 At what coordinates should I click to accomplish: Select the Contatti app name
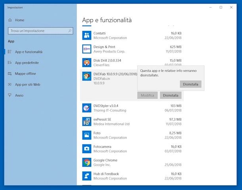100,33
